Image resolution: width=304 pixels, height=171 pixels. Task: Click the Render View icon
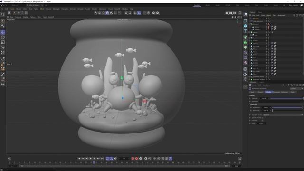click(227, 13)
